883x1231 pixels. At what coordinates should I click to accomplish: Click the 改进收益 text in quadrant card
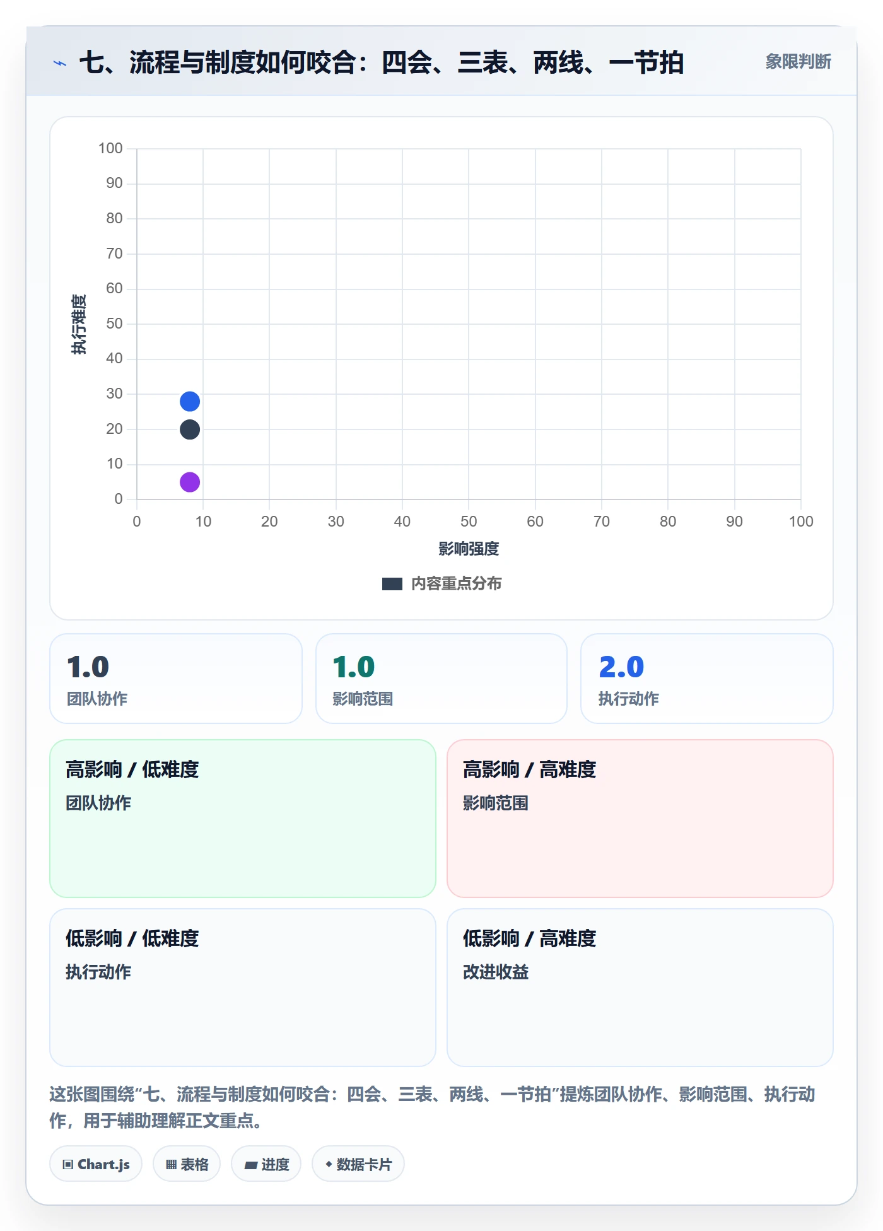[496, 972]
